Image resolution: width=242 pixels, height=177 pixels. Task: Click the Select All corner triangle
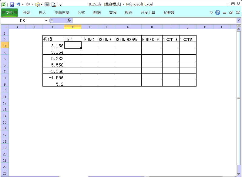pyautogui.click(x=5, y=27)
